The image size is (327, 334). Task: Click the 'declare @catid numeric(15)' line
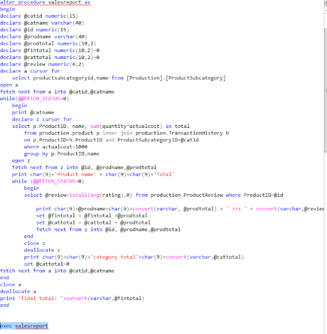[x=39, y=16]
